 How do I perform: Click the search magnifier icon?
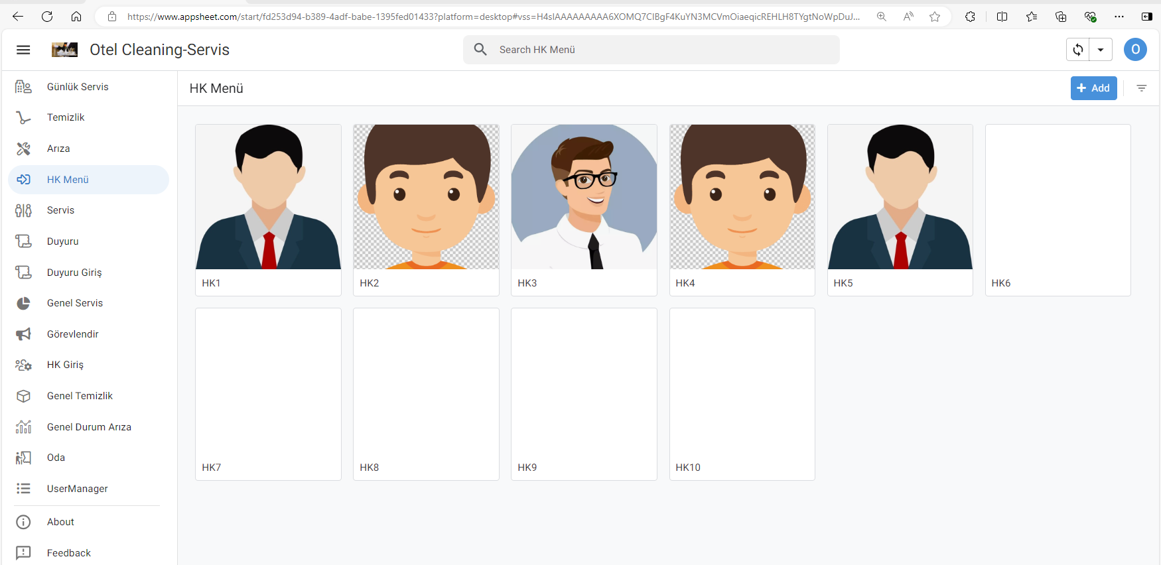481,50
